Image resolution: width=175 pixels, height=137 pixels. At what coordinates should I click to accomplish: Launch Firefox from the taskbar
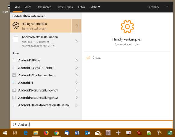tap(46, 133)
